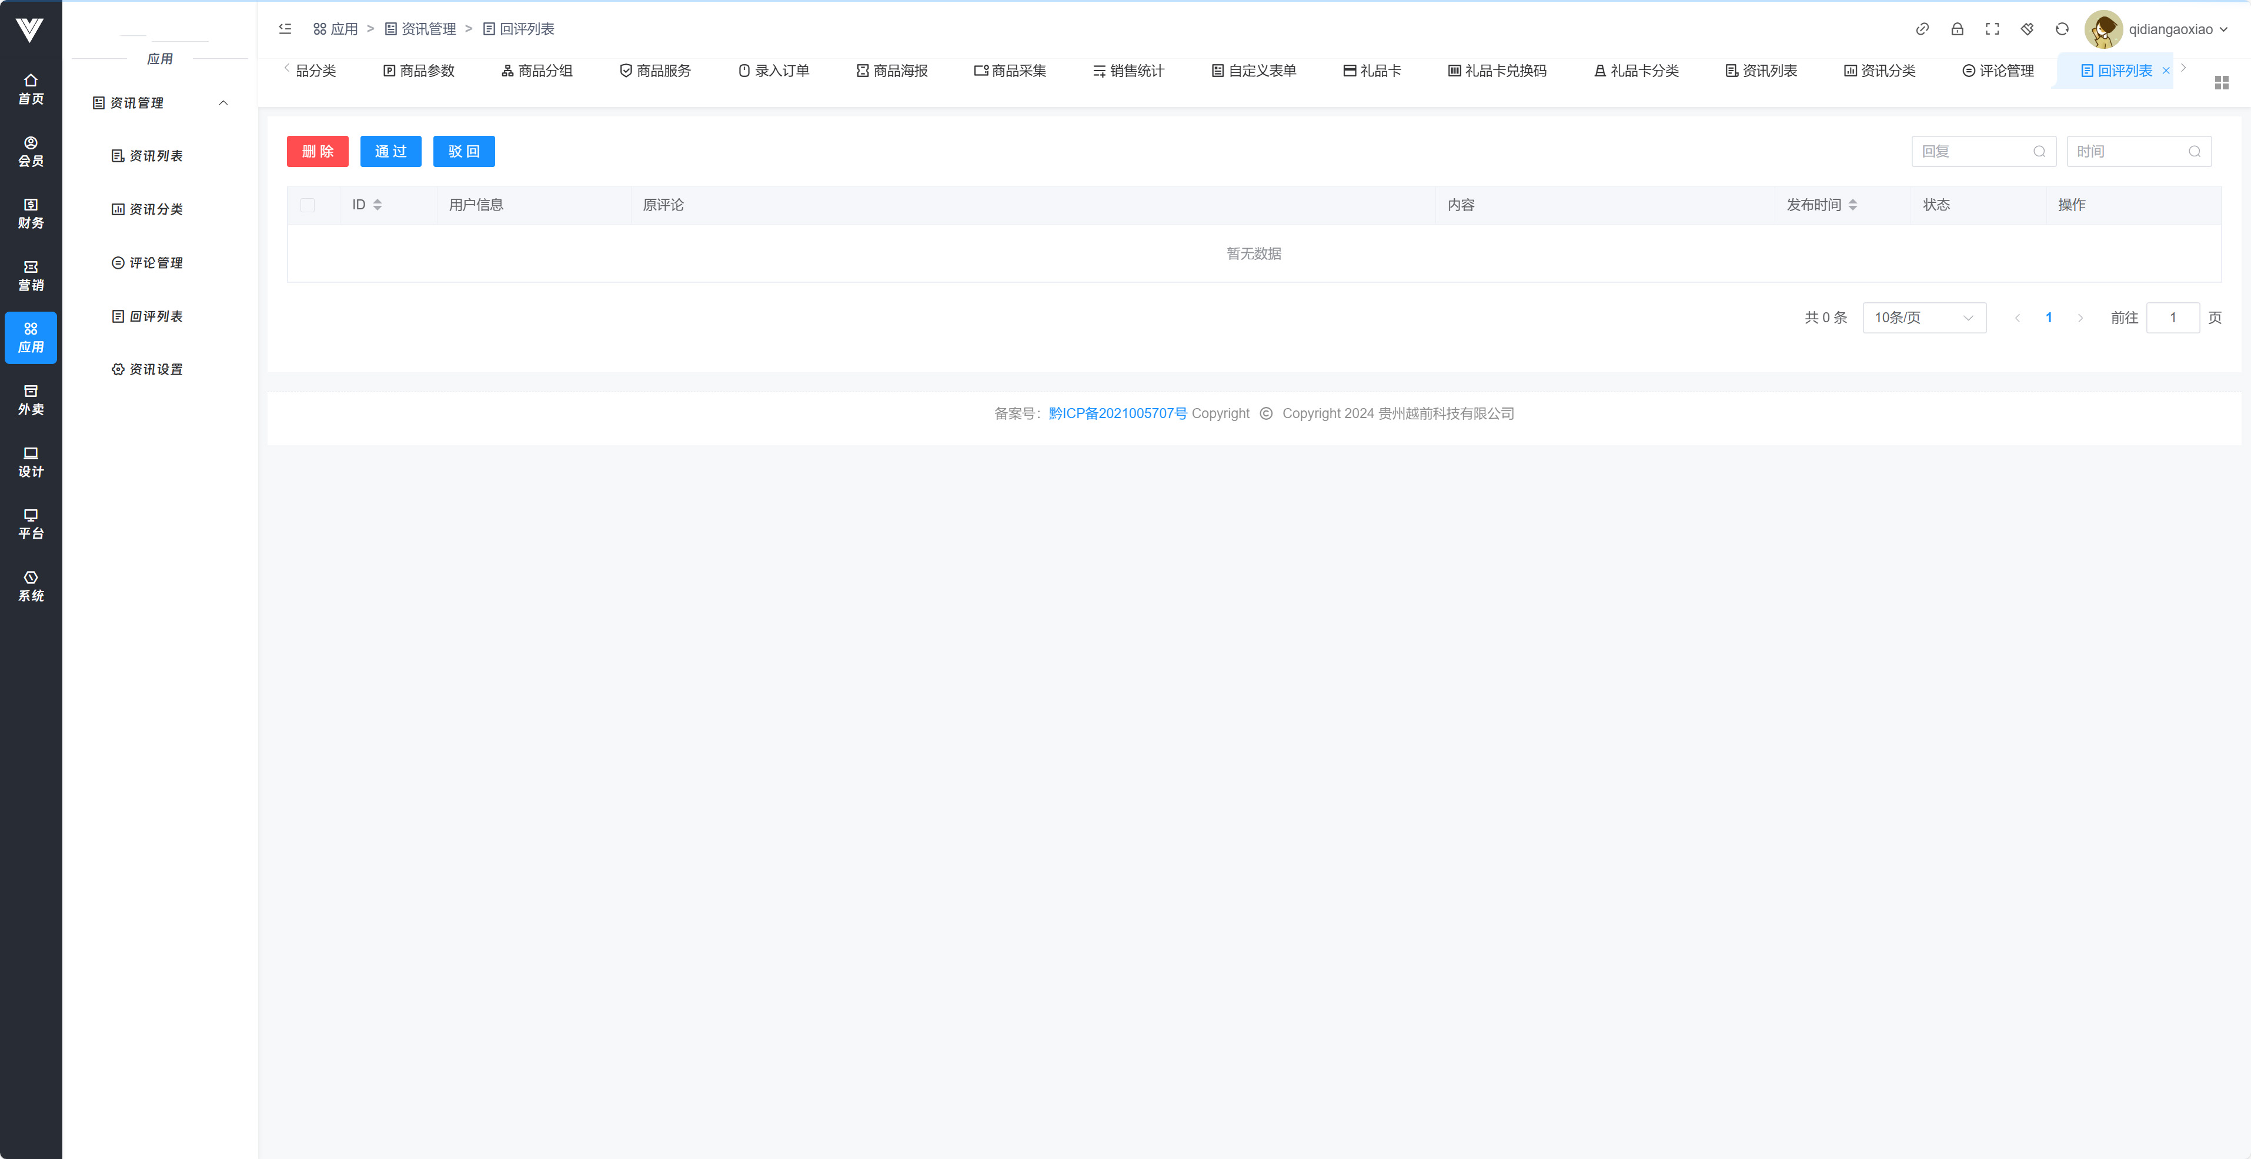Click the link icon in top bar

point(1922,29)
